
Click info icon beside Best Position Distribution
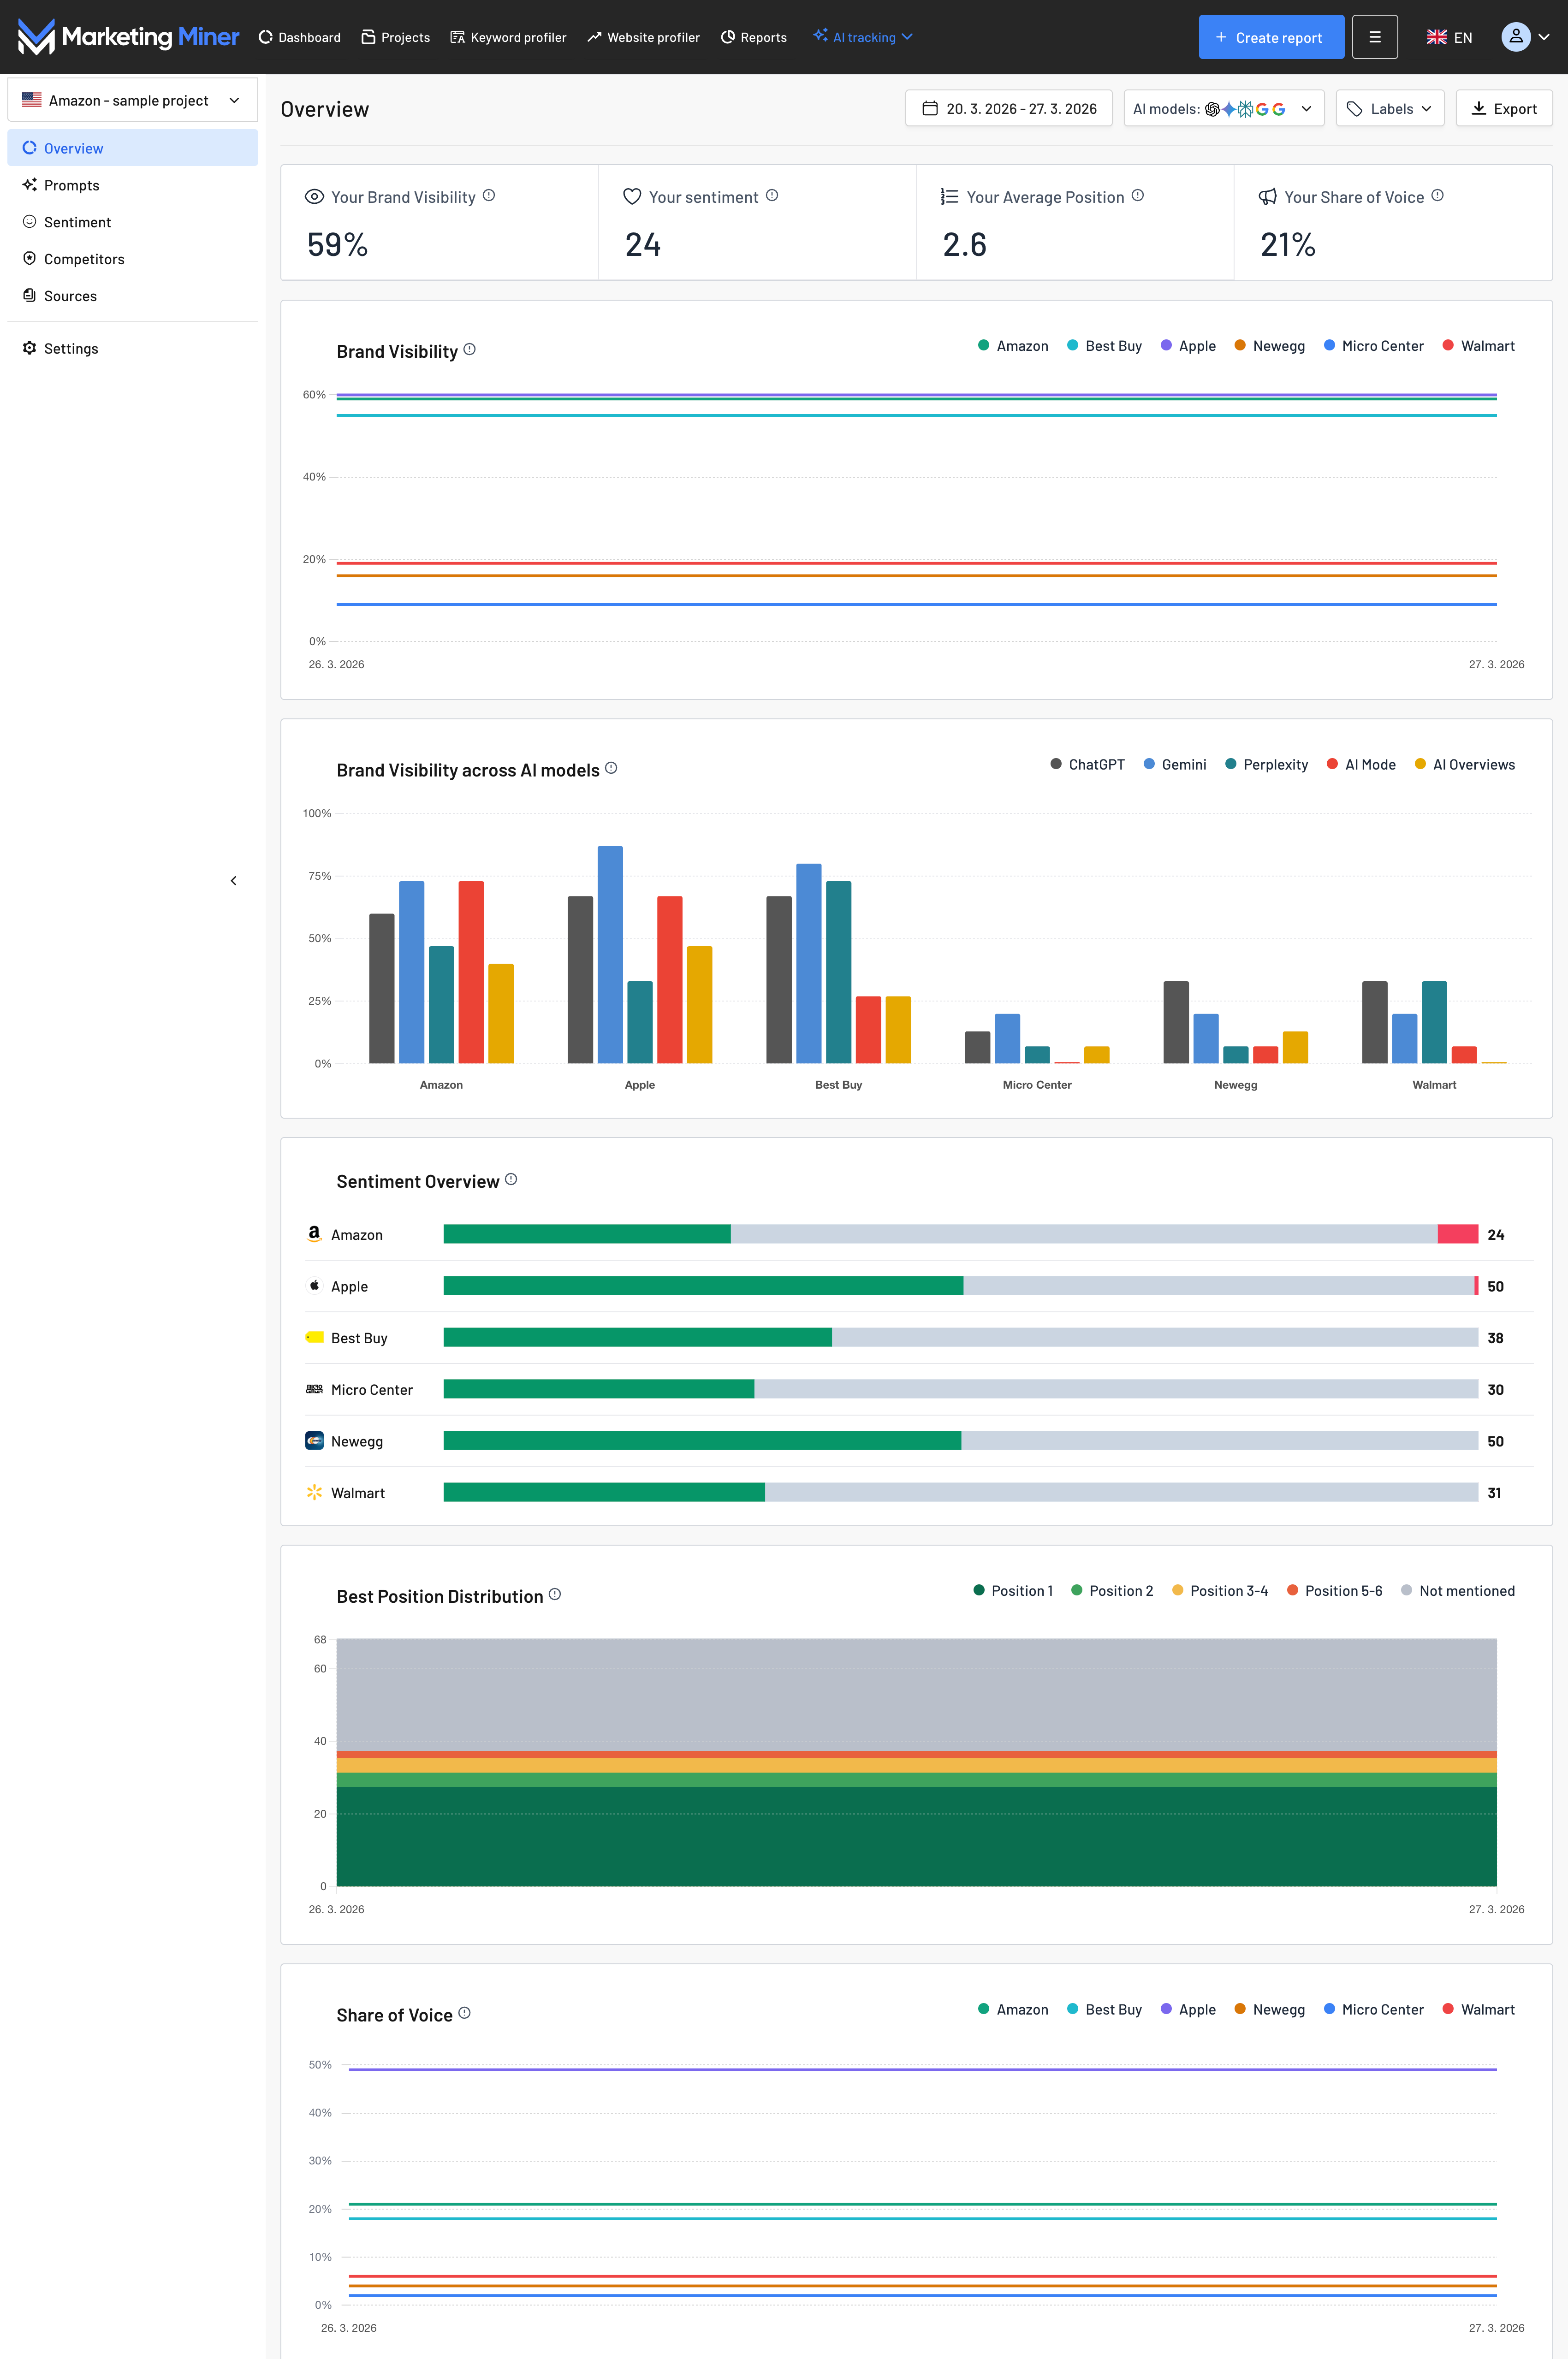[x=555, y=1594]
